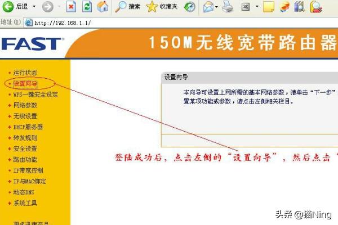Click the yellow note toolbar icon
Image resolution: width=338 pixels, height=225 pixels.
pyautogui.click(x=269, y=7)
